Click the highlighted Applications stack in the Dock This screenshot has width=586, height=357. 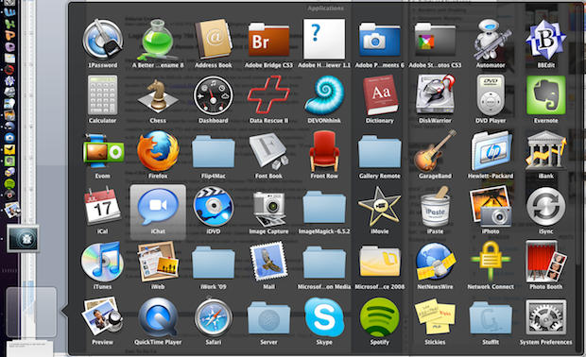tap(31, 313)
